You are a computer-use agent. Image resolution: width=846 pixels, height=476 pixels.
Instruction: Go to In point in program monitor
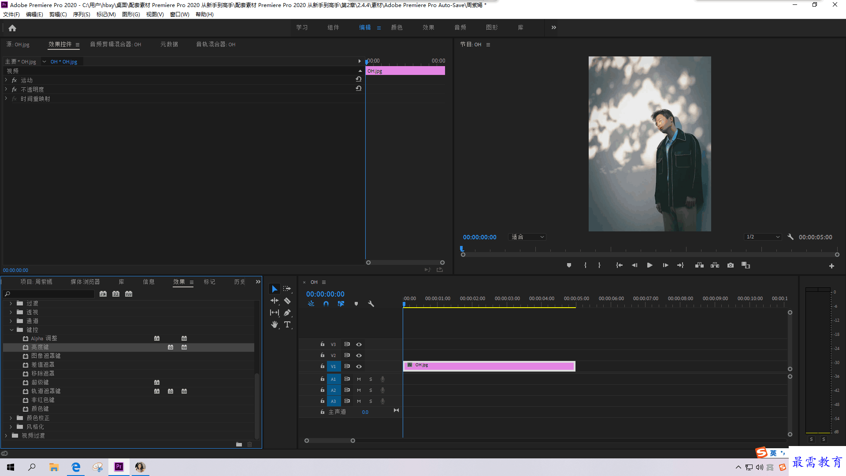click(x=619, y=265)
